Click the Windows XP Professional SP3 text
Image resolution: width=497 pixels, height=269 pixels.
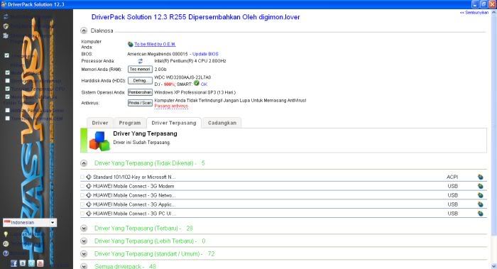tap(195, 92)
